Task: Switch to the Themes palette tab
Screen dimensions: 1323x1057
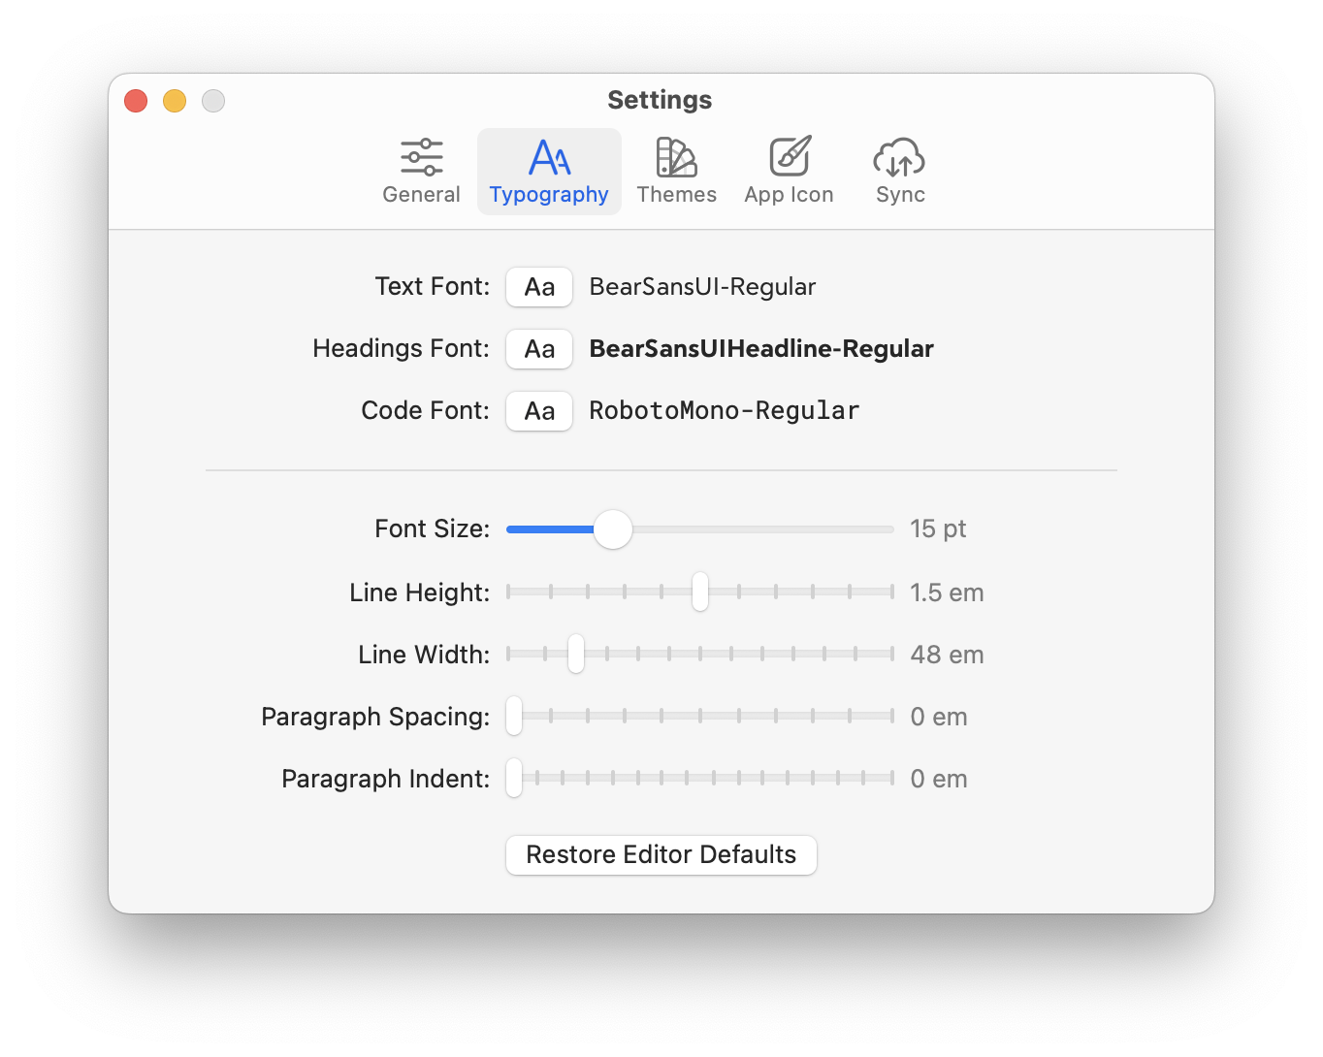Action: click(x=676, y=172)
